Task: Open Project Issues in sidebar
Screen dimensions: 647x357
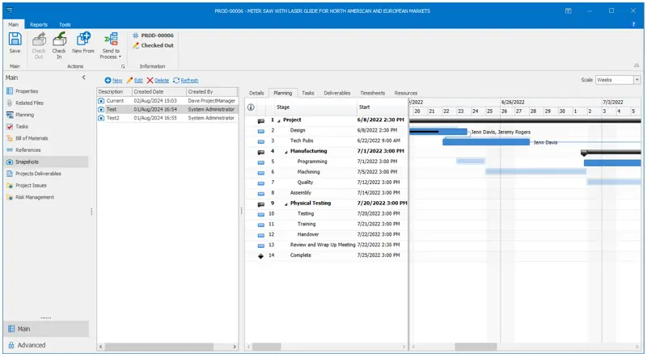Action: (32, 185)
